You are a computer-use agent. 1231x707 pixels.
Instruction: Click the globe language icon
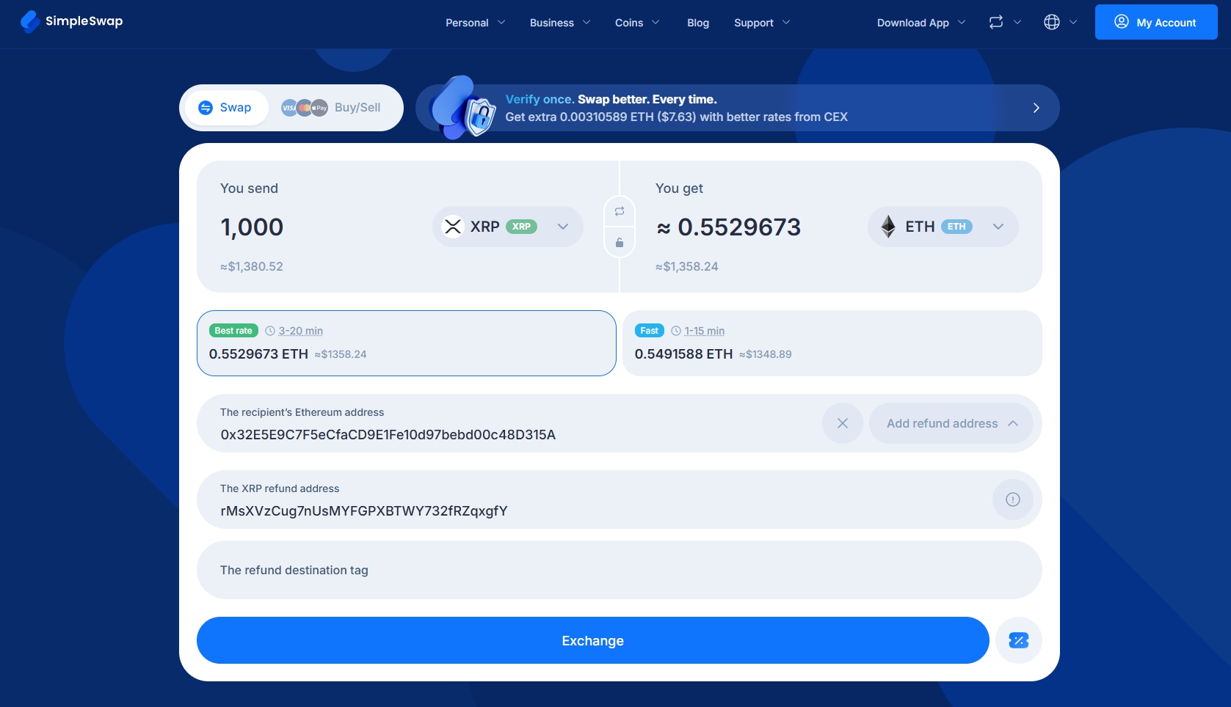tap(1052, 22)
